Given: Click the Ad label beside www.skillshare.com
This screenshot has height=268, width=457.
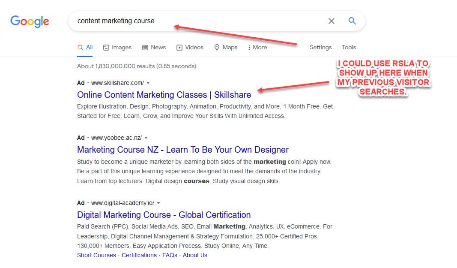Looking at the screenshot, I should pos(81,83).
